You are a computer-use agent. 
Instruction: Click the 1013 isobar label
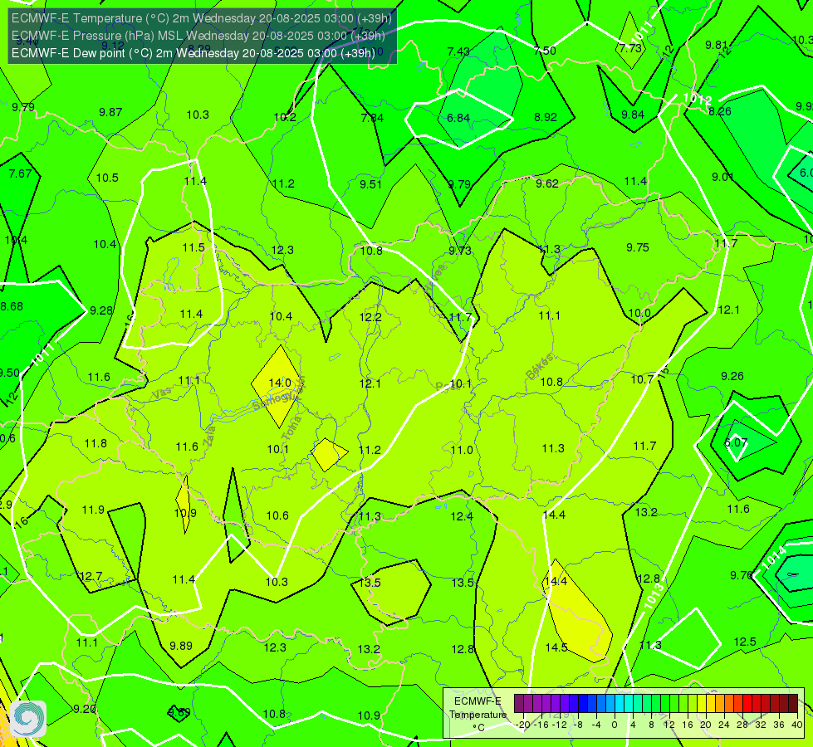pos(654,596)
